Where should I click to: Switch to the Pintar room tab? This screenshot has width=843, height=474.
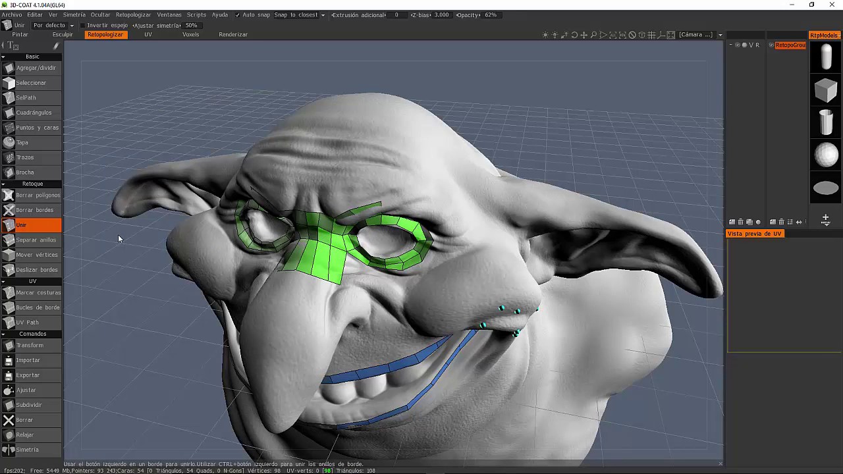click(x=20, y=34)
